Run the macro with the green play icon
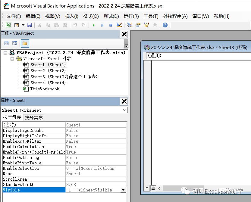This screenshot has width=251, height=202. tap(94, 25)
